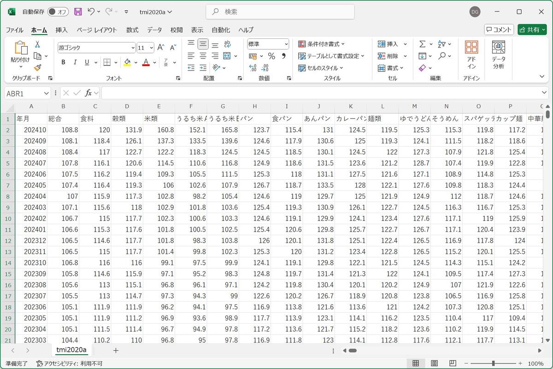Collapse the ribbon with chevron
553x369 pixels.
tap(542, 77)
